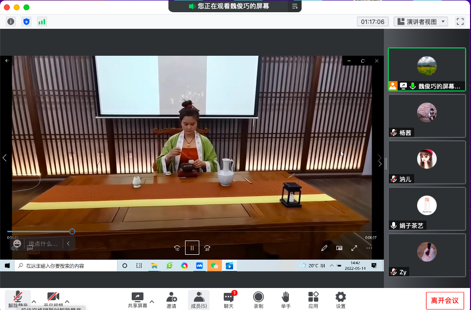Open 聊天 chat with unread badge
471x310 pixels.
229,299
